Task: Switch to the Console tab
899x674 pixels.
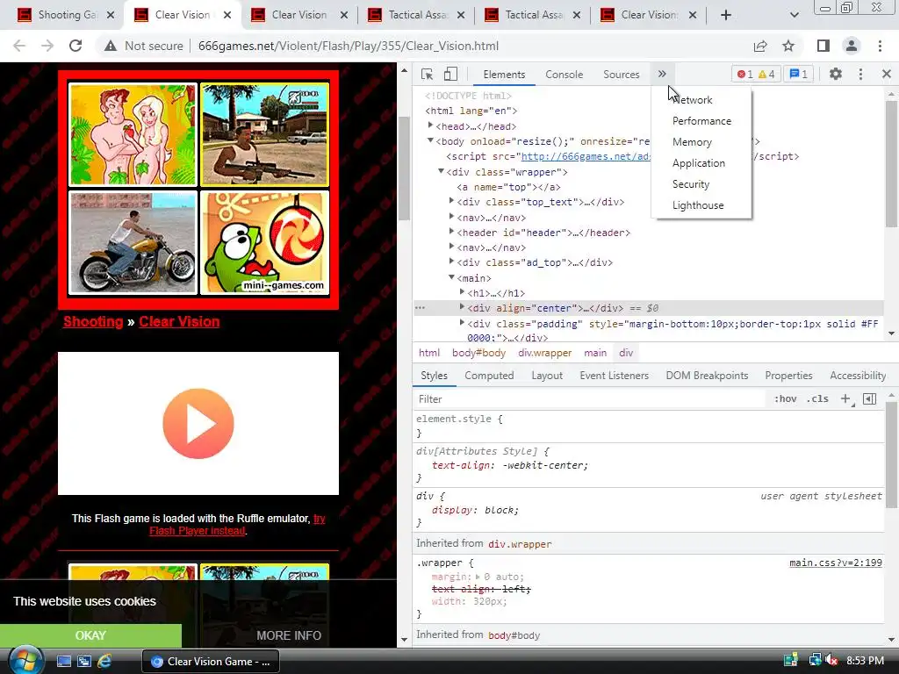Action: click(x=565, y=75)
